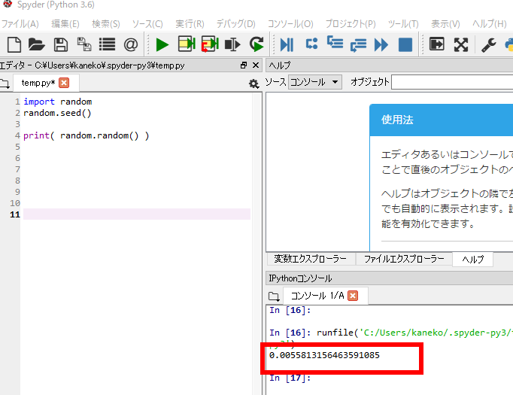The image size is (513, 395).
Task: Open the 実行(R) menu
Action: 190,24
